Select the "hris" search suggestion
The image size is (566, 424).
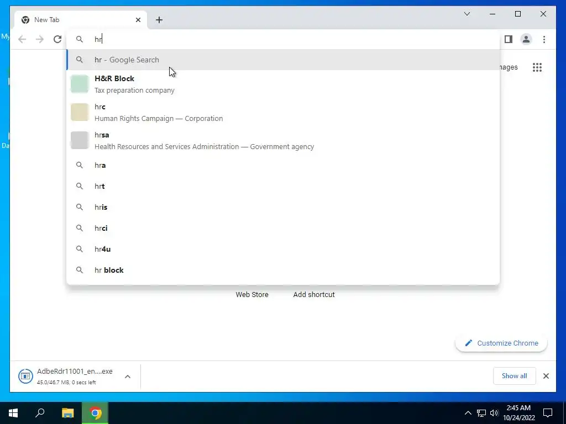tap(284, 207)
